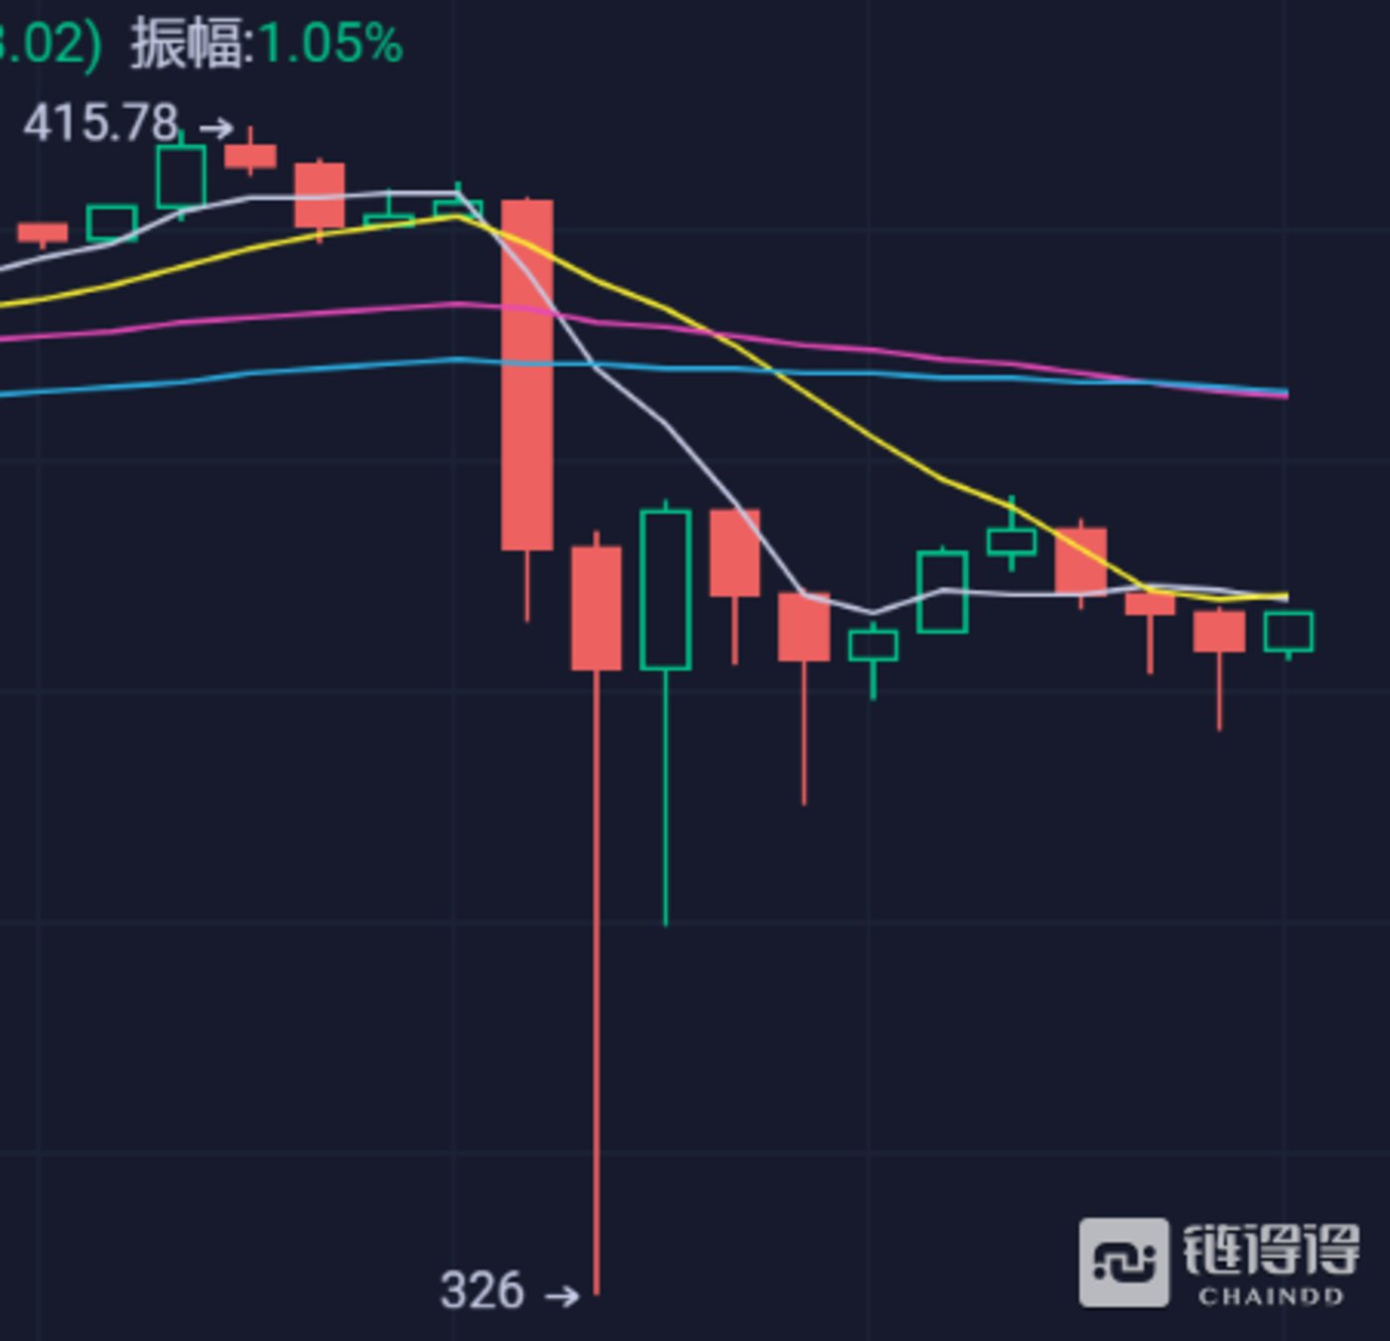The width and height of the screenshot is (1390, 1341).
Task: Click the 415.78 high price label
Action: (100, 124)
